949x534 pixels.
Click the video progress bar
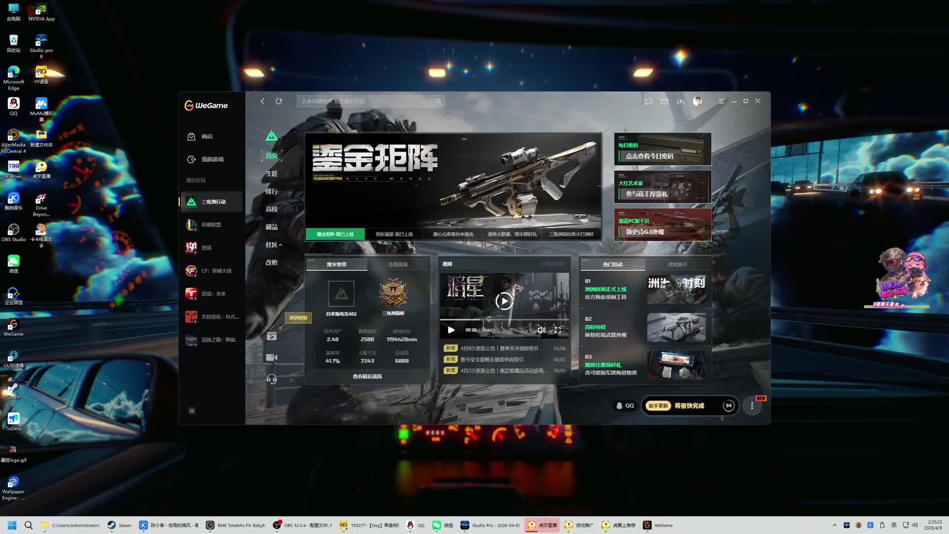pos(504,320)
